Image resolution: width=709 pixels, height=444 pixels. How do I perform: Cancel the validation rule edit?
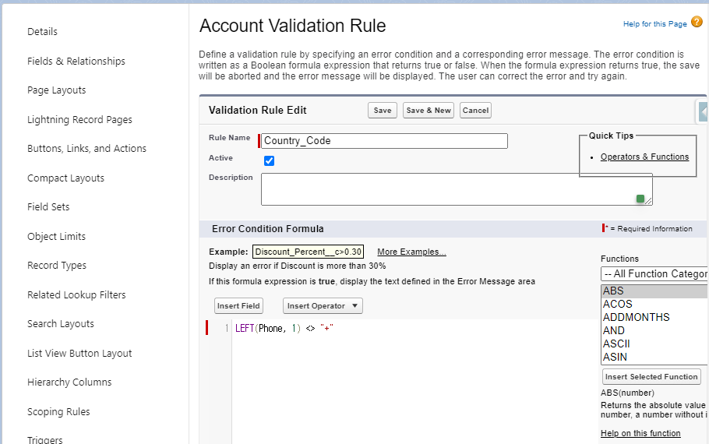tap(475, 111)
